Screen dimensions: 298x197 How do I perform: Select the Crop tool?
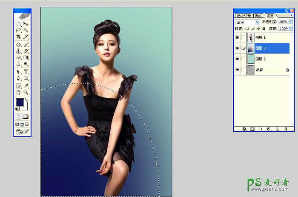point(18,37)
